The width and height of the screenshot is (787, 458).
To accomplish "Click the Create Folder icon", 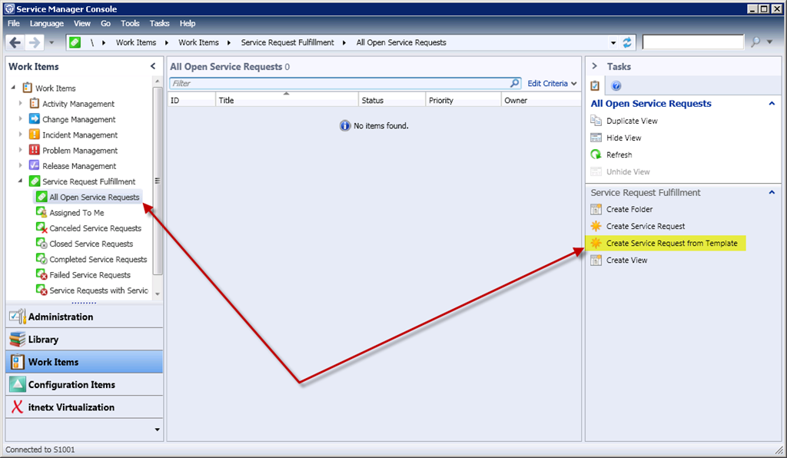I will click(x=596, y=209).
